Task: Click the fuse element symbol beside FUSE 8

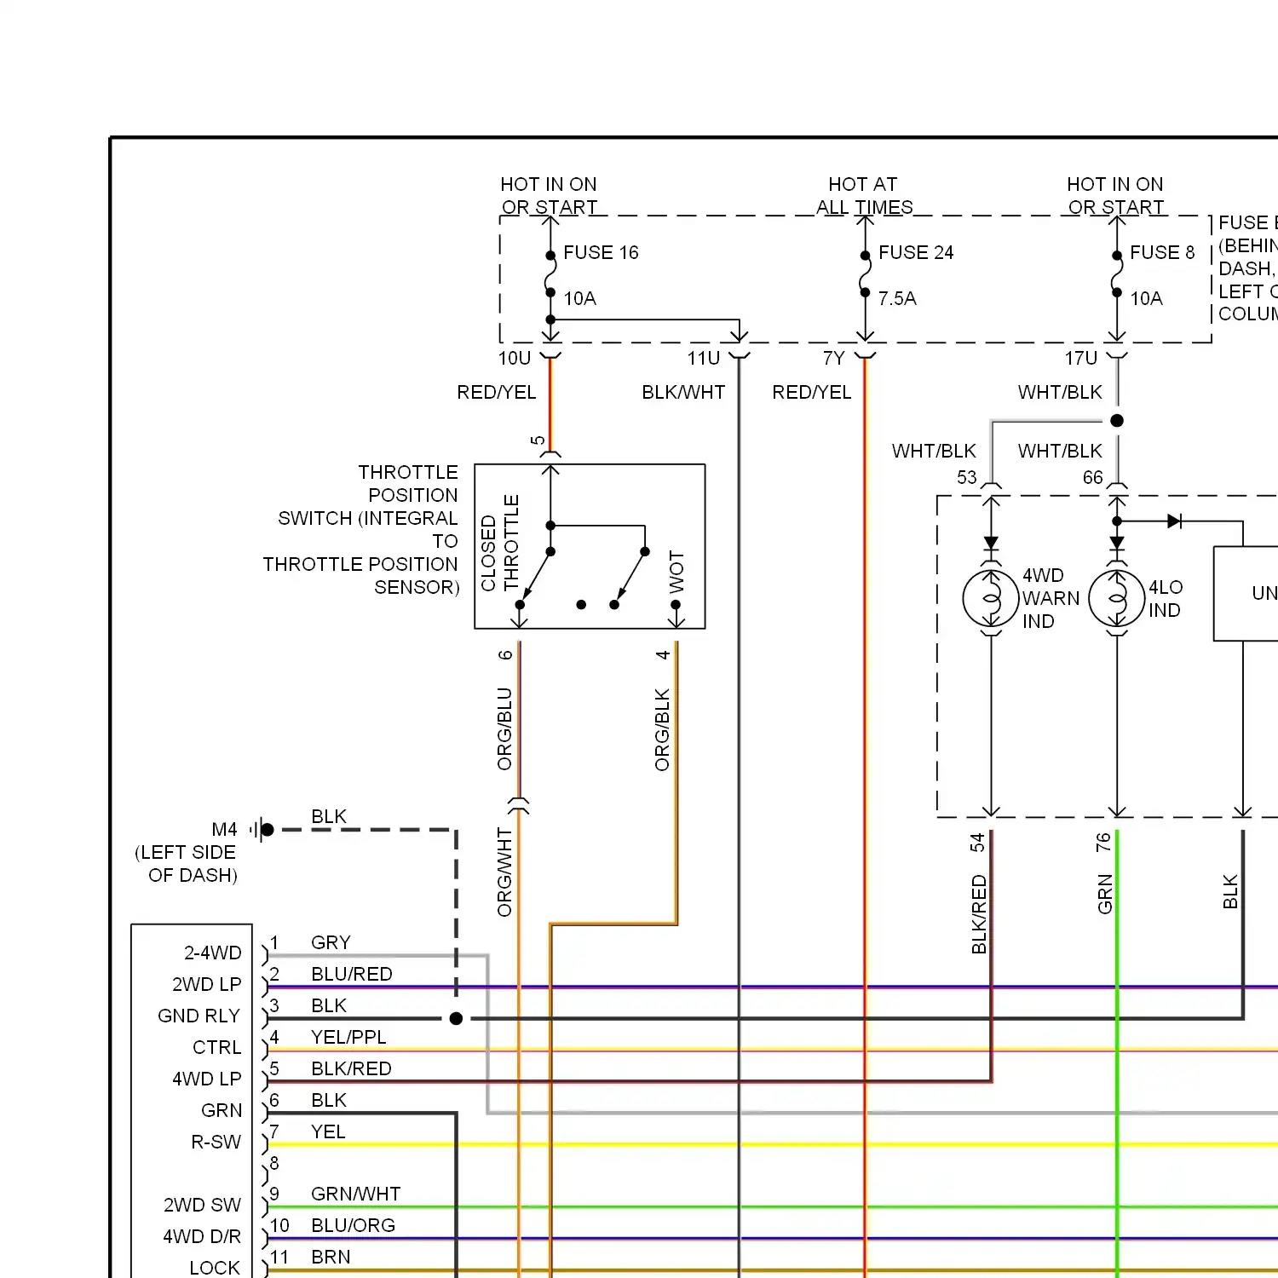Action: pyautogui.click(x=1116, y=274)
